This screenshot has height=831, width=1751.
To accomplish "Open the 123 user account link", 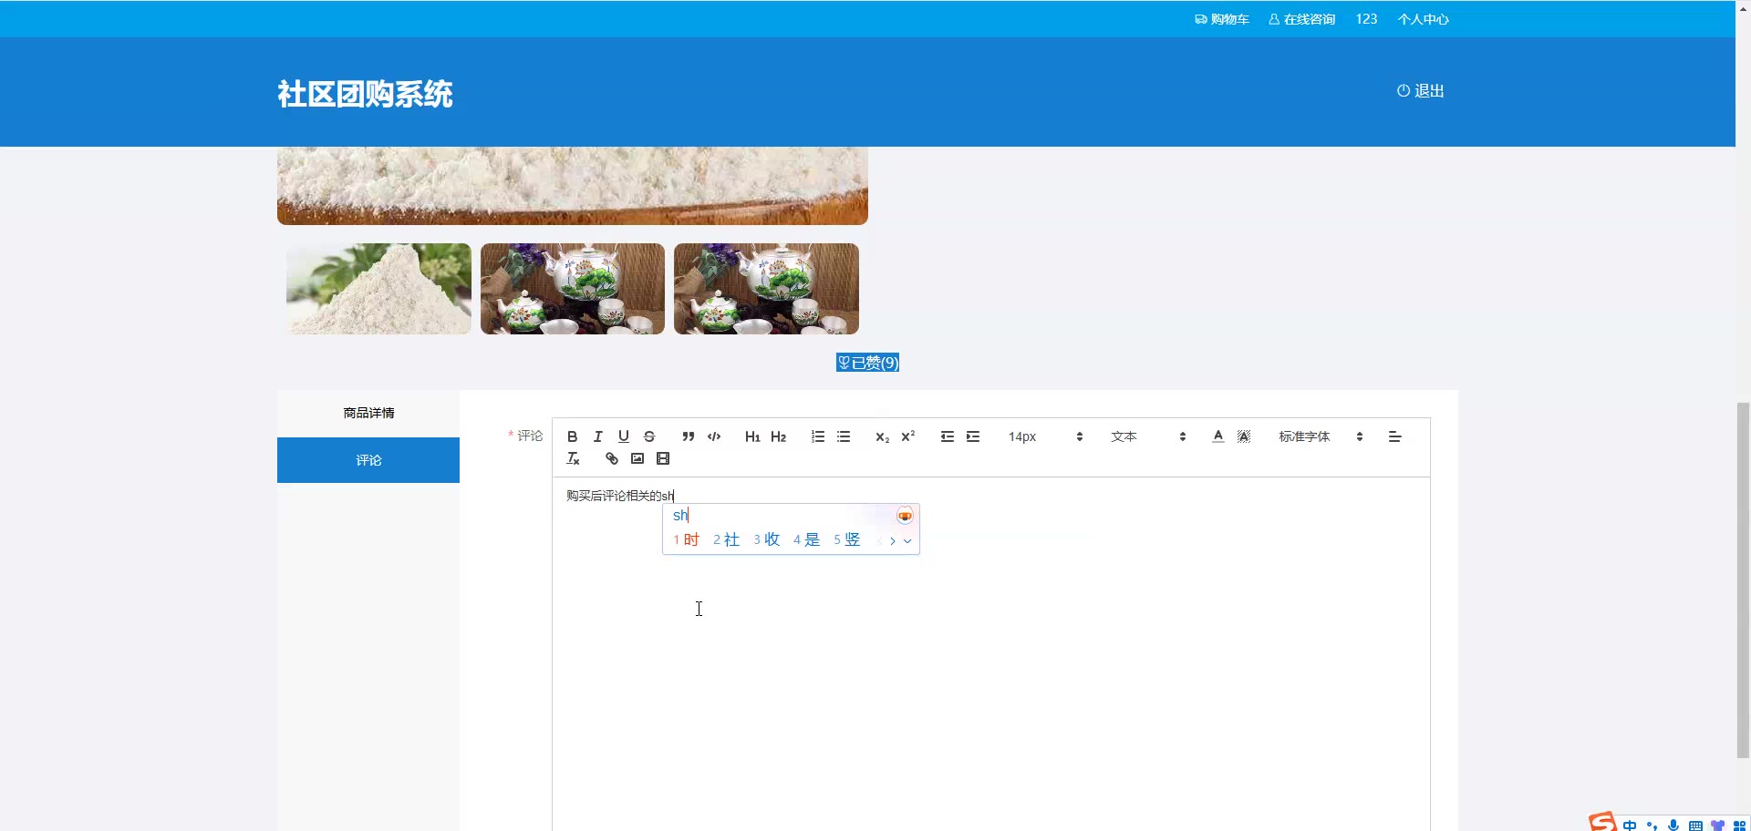I will pos(1366,19).
